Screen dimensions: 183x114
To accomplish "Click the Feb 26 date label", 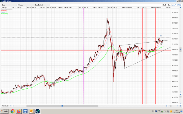I will (168, 7).
